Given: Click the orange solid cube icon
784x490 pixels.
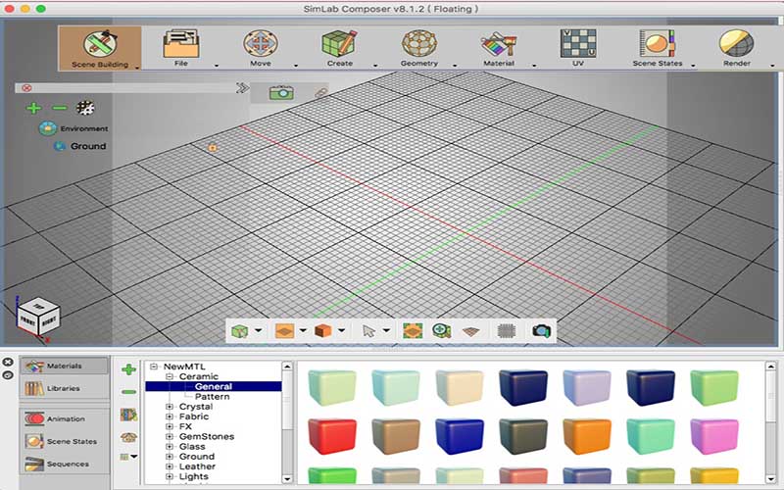Looking at the screenshot, I should (323, 331).
